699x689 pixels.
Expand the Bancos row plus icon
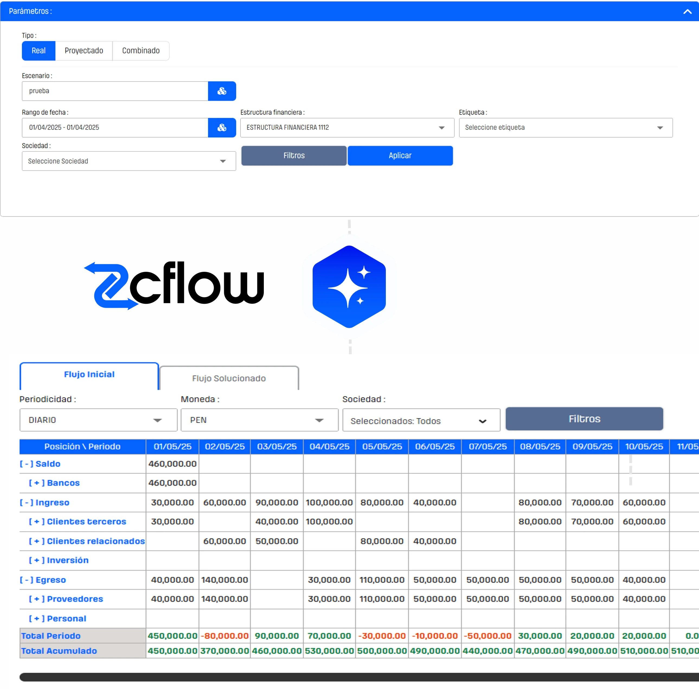pos(37,483)
